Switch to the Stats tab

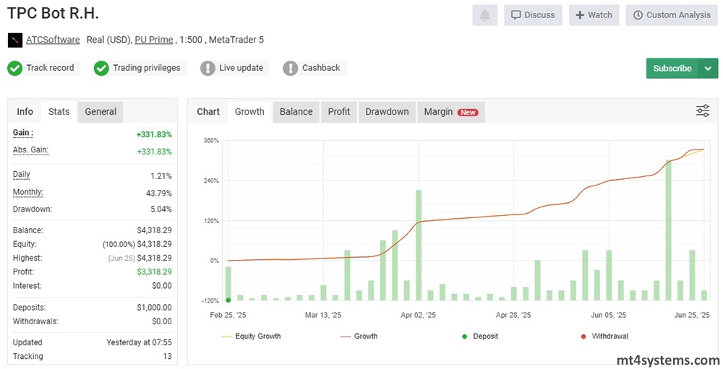click(x=59, y=111)
